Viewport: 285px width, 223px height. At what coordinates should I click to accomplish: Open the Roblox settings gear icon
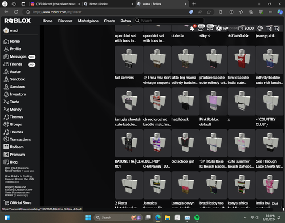[x=260, y=28]
